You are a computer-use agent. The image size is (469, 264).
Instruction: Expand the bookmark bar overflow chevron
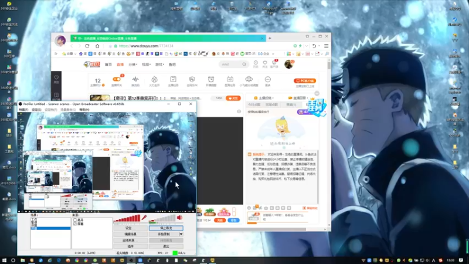273,54
